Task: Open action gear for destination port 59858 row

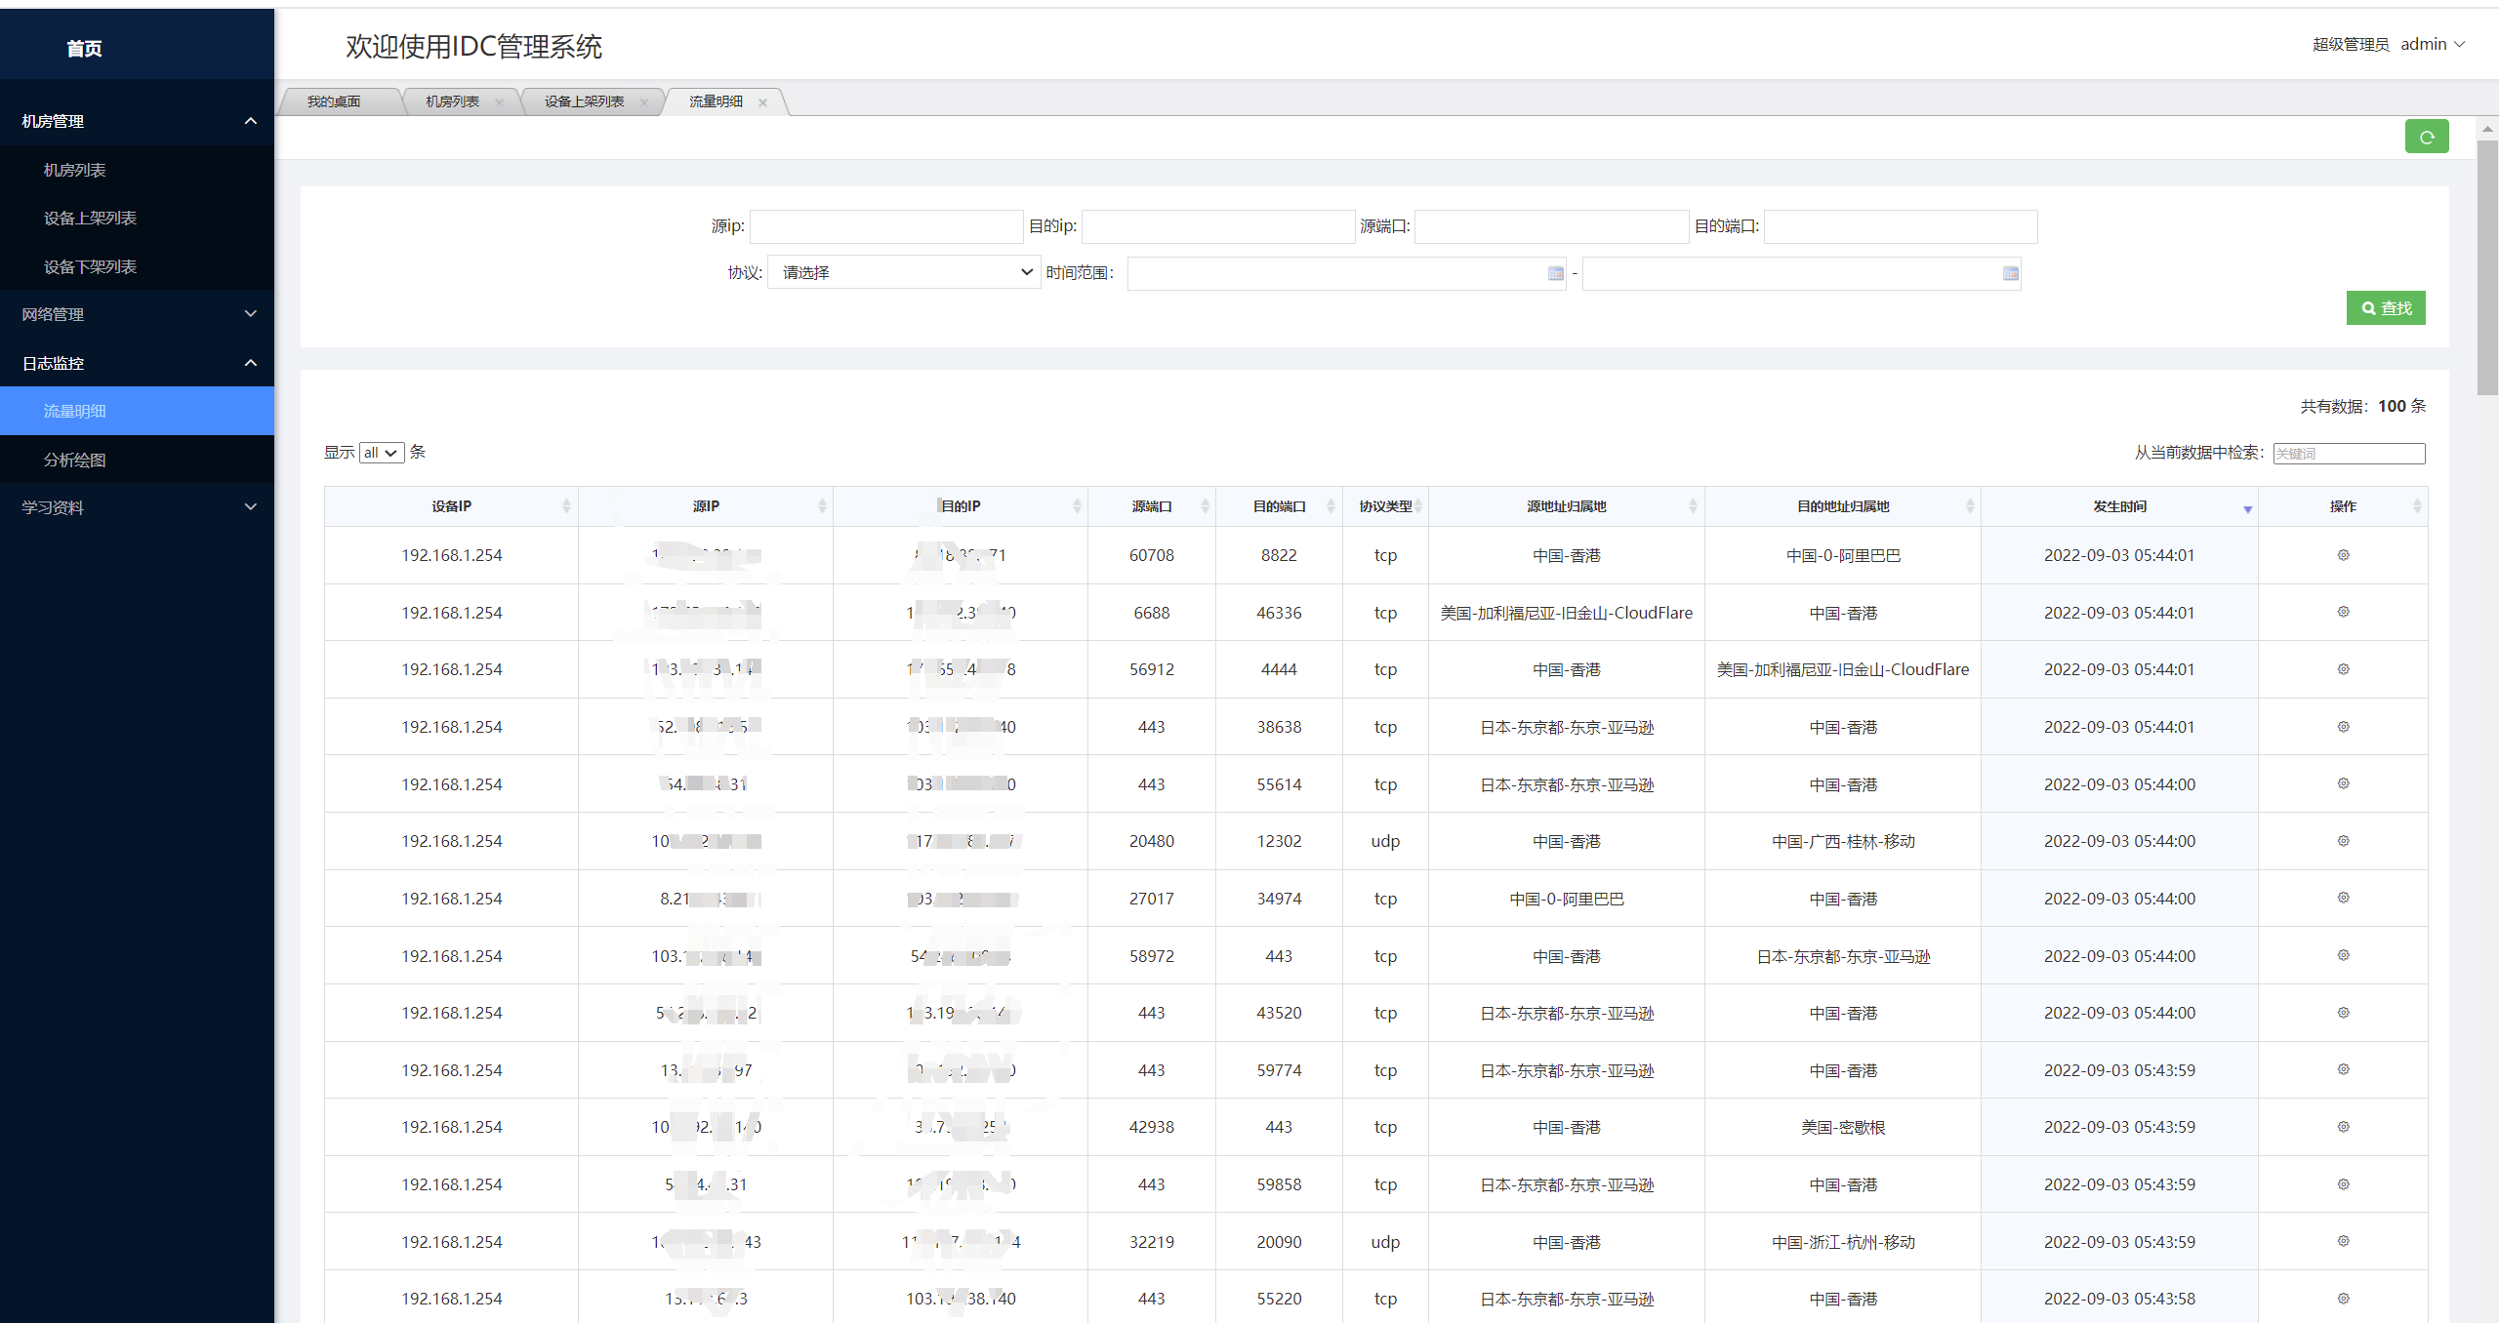Action: click(x=2343, y=1184)
